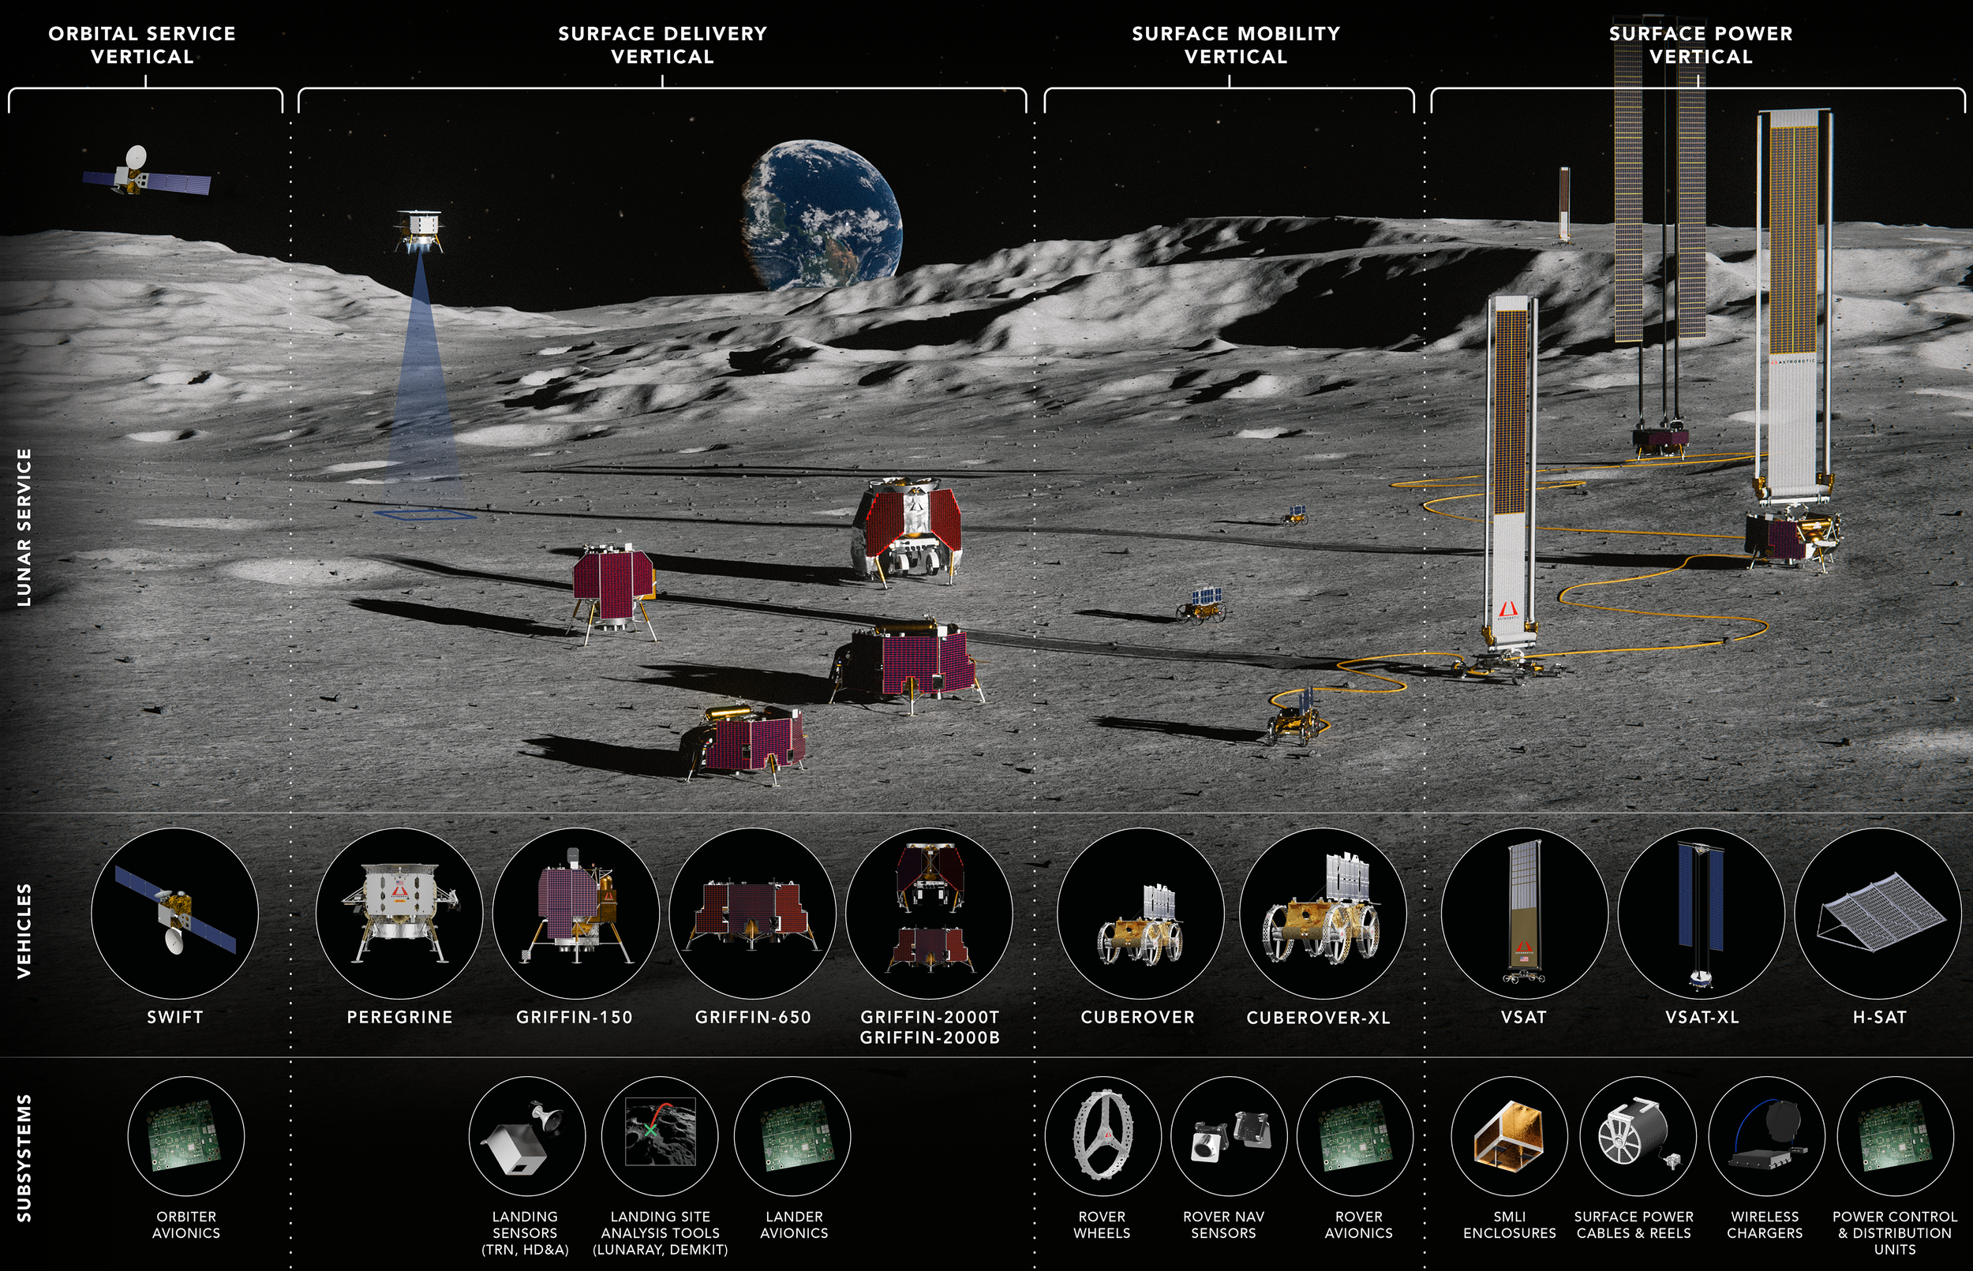
Task: Open the Surface Power Cables & Reels icon
Action: pos(1638,1135)
